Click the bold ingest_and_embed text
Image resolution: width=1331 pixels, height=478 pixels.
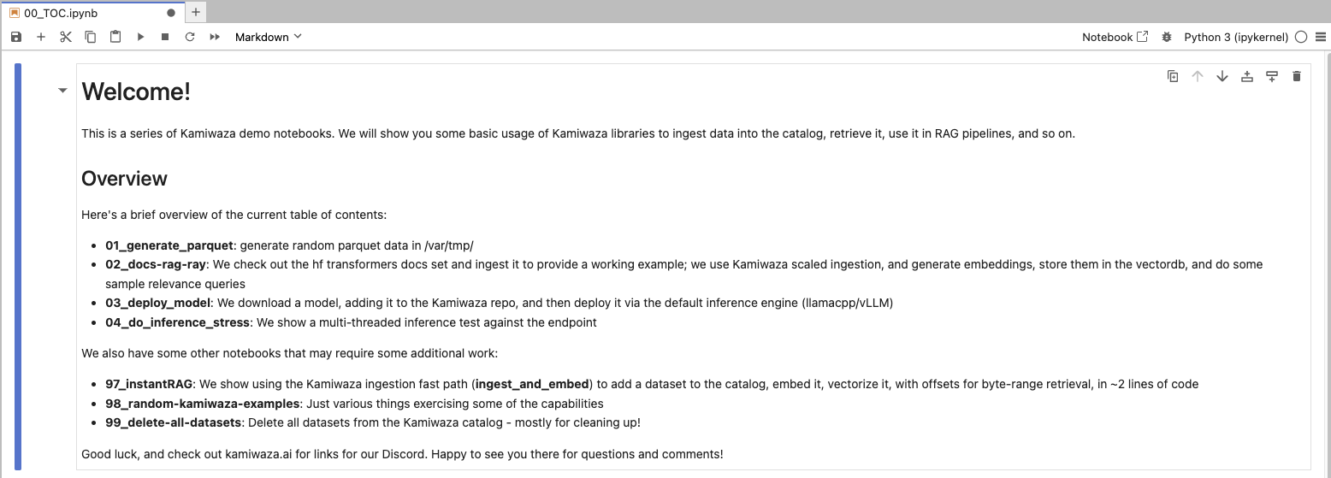pyautogui.click(x=532, y=384)
